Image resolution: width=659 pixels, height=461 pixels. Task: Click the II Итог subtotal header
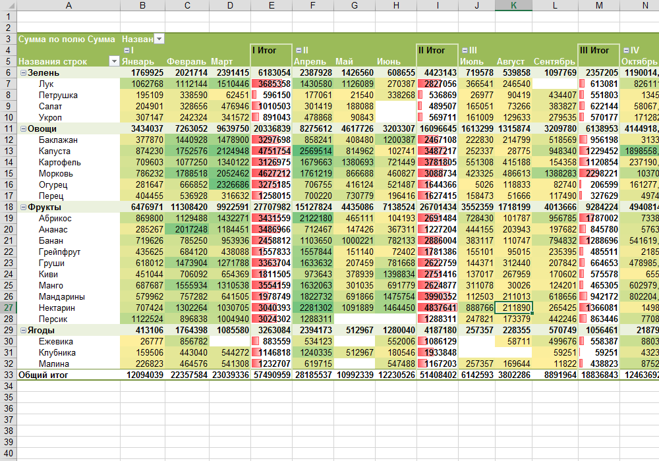click(x=438, y=51)
